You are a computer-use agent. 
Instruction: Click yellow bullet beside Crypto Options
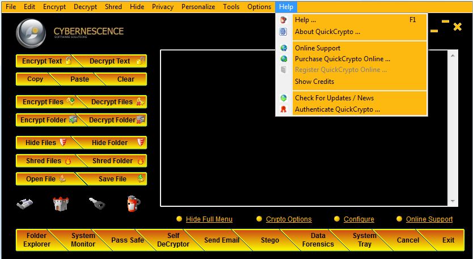click(259, 219)
